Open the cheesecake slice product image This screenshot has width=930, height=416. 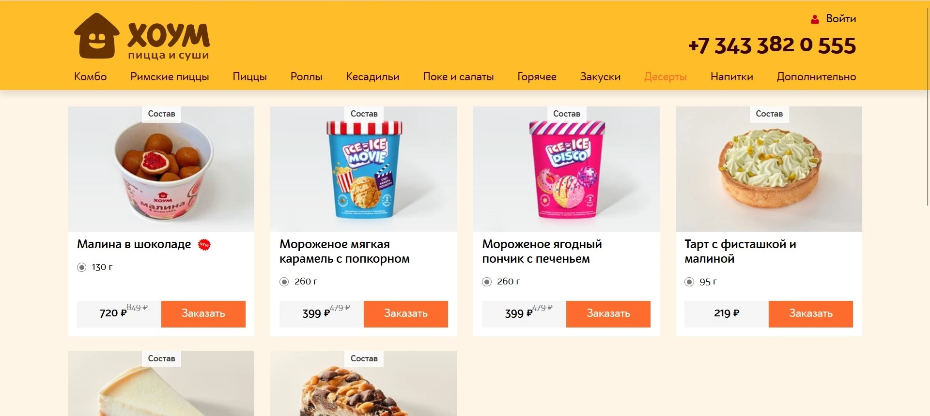[161, 383]
